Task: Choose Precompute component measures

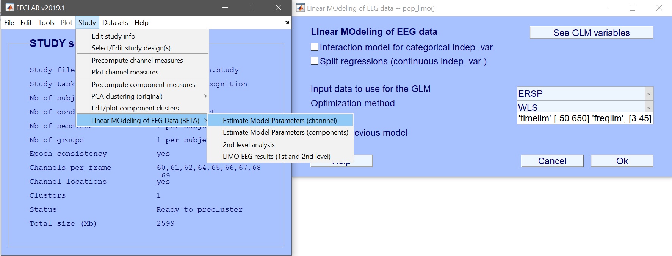Action: (143, 84)
